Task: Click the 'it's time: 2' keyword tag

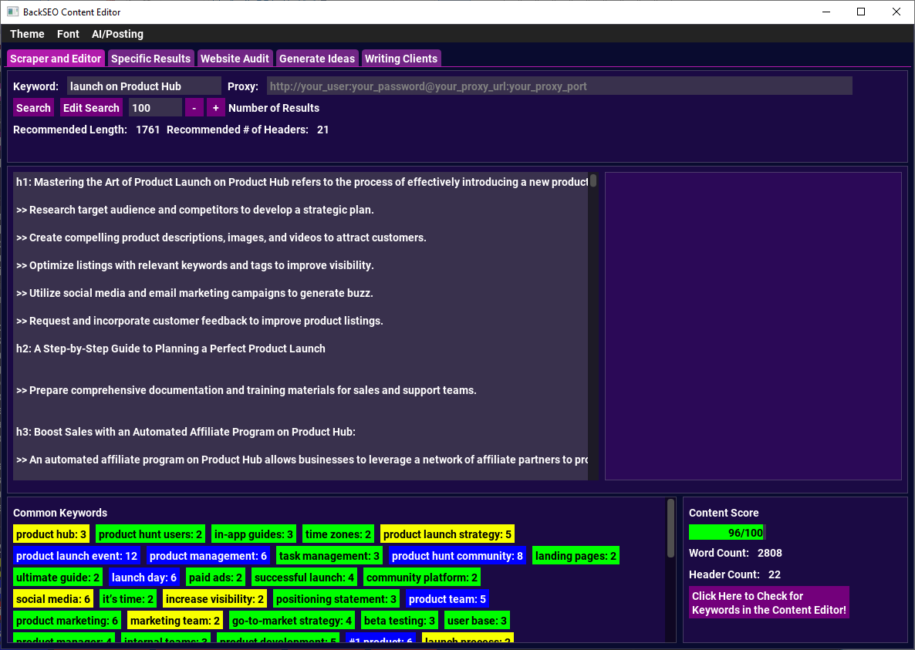Action: pyautogui.click(x=128, y=599)
